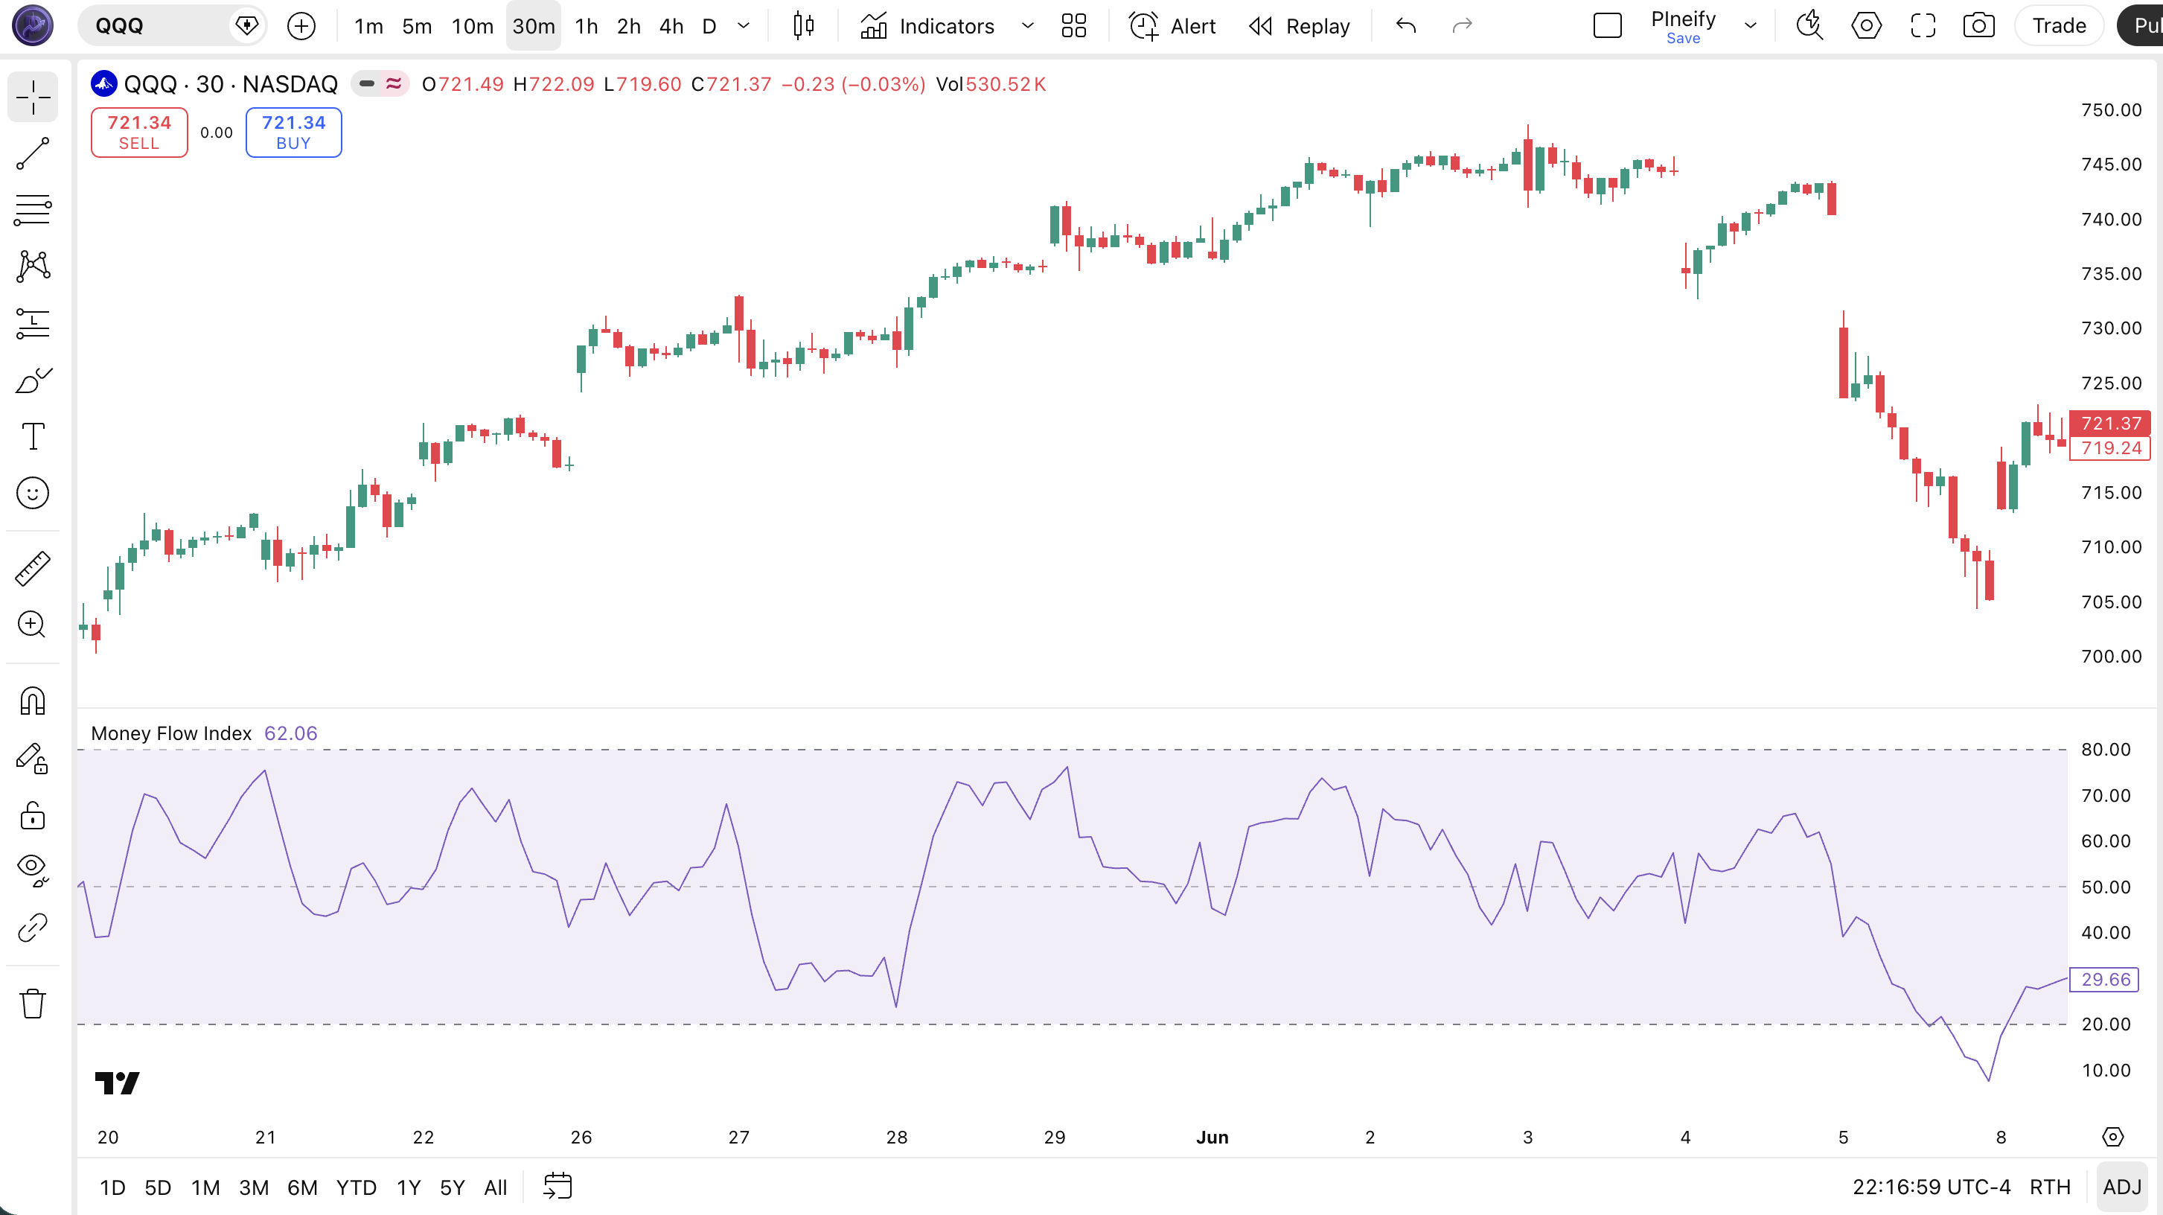The height and width of the screenshot is (1215, 2163).
Task: Open chart settings hexagon icon
Action: pyautogui.click(x=1866, y=26)
